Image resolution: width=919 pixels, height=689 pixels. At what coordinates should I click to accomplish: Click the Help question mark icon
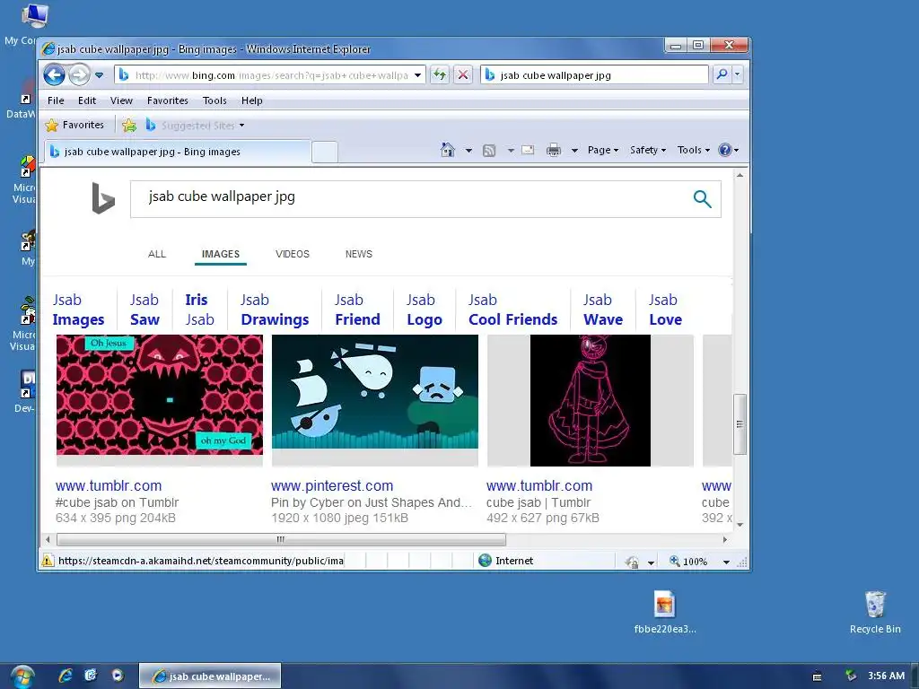click(725, 150)
